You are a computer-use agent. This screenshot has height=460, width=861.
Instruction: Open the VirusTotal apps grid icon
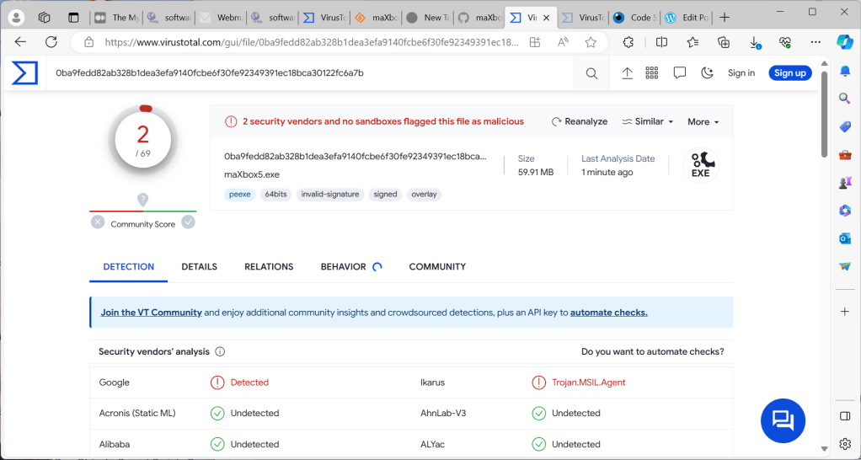click(651, 73)
